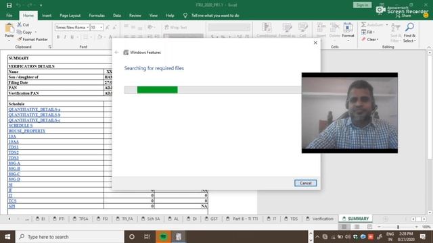Click the Insert cells icon
The height and width of the screenshot is (243, 433).
[x=321, y=28]
